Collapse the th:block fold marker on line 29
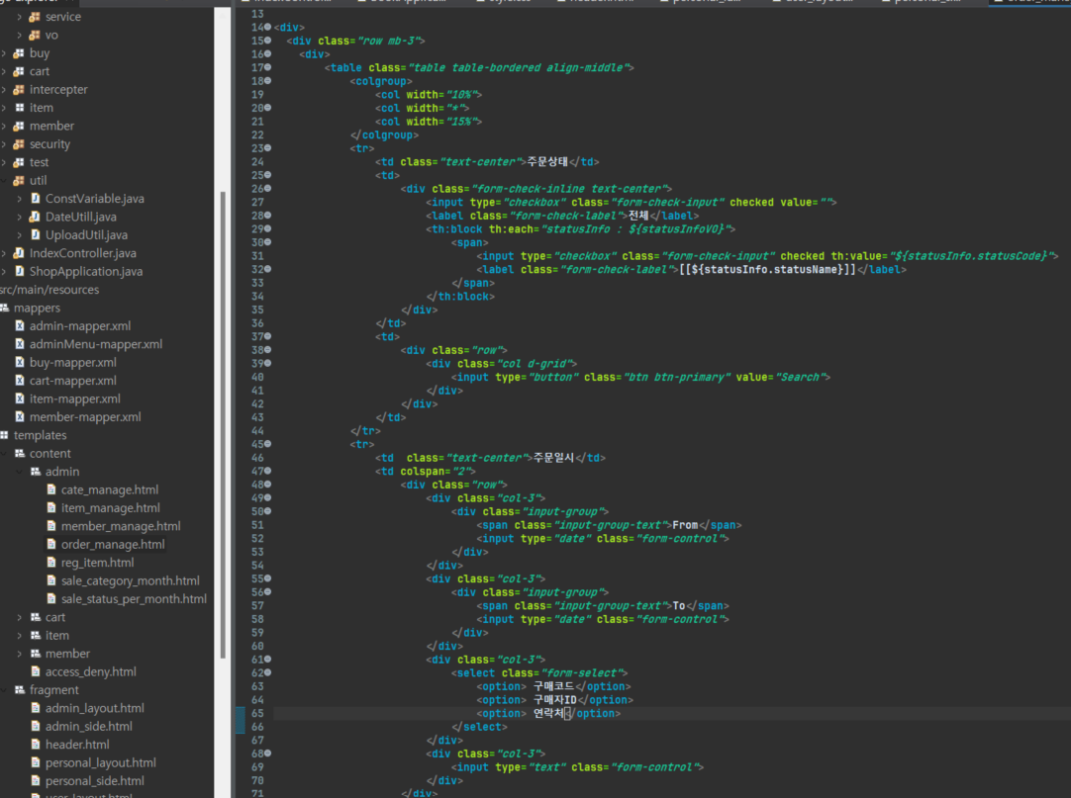The image size is (1071, 798). [x=267, y=228]
